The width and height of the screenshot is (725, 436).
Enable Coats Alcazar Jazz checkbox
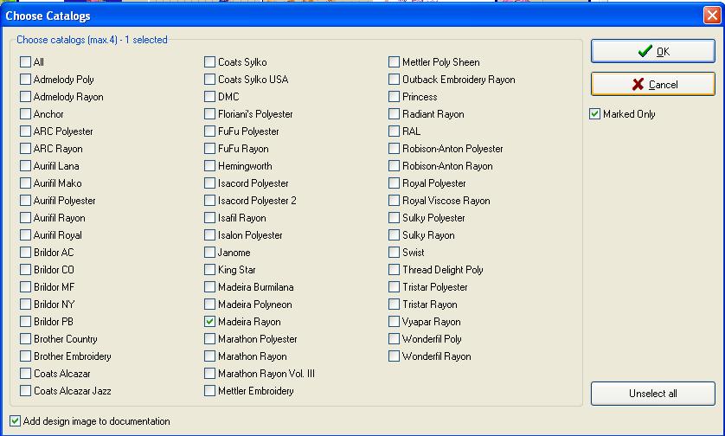pos(25,391)
